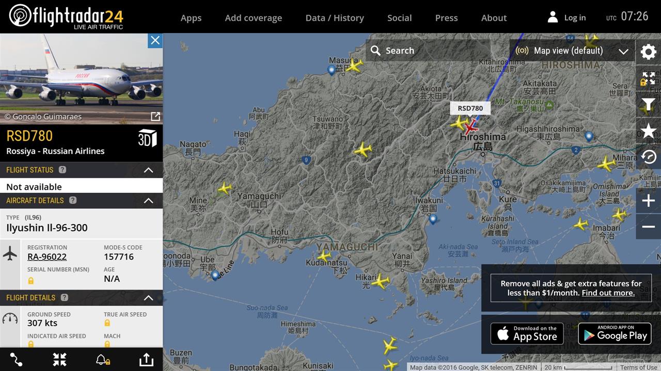Click the center-on-aircraft arrows icon
This screenshot has width=661, height=371.
(60, 359)
